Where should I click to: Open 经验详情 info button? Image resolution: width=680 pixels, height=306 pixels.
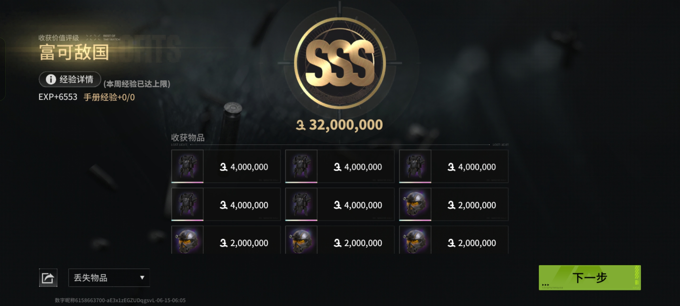[70, 79]
